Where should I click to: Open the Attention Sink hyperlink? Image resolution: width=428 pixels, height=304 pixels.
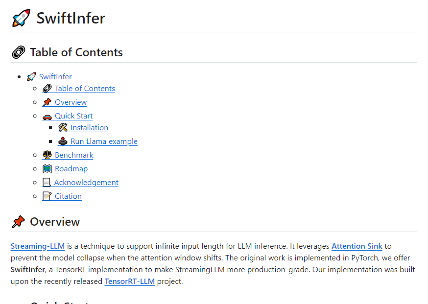click(357, 246)
